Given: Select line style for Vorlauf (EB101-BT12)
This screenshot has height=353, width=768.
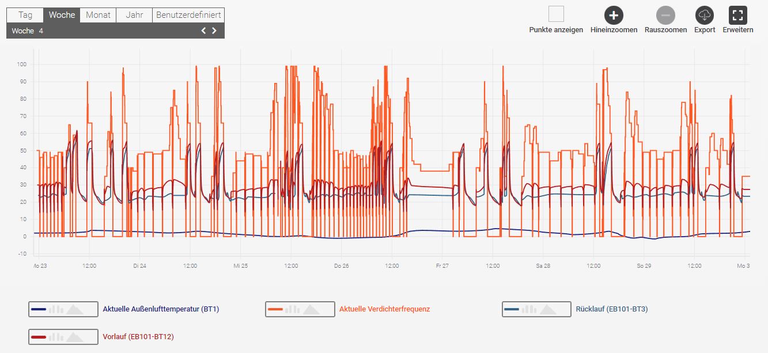Looking at the screenshot, I should pos(39,337).
